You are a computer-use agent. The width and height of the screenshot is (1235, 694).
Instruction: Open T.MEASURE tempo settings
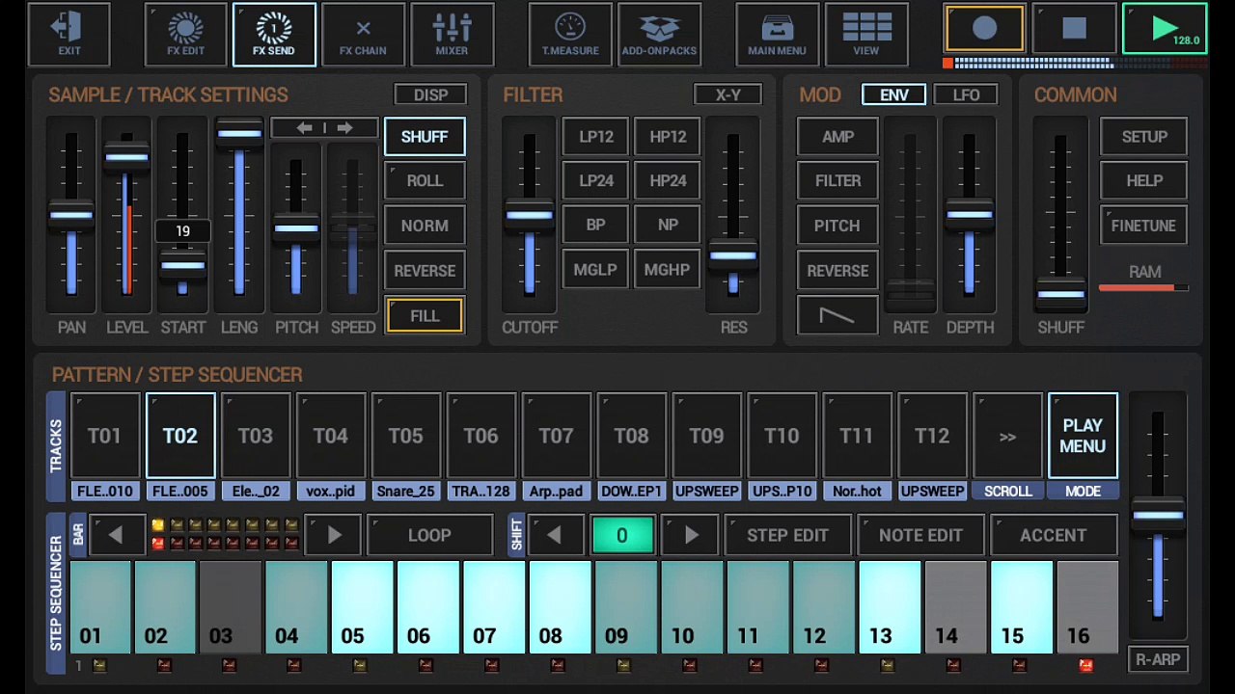[570, 35]
